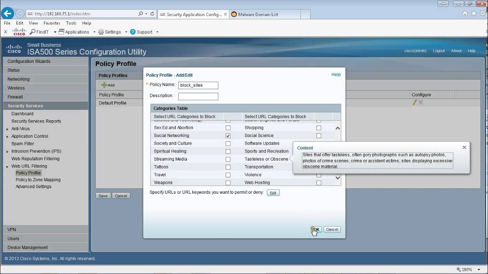The image size is (488, 274).
Task: Expand the Application Control tree arrow
Action: point(7,137)
